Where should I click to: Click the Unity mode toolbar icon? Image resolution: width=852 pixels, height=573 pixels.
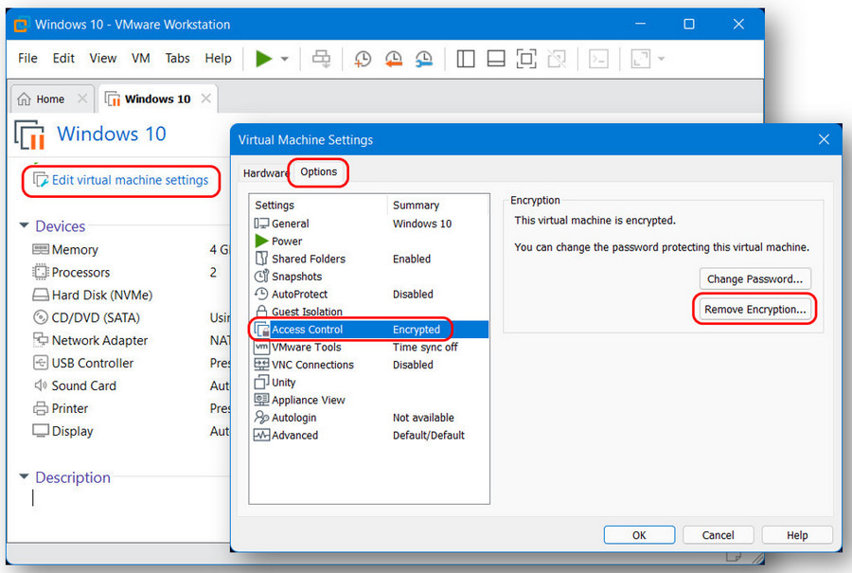pos(557,59)
